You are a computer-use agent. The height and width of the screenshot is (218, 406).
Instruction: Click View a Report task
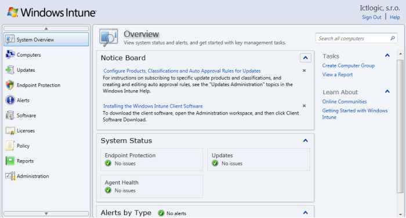point(338,75)
